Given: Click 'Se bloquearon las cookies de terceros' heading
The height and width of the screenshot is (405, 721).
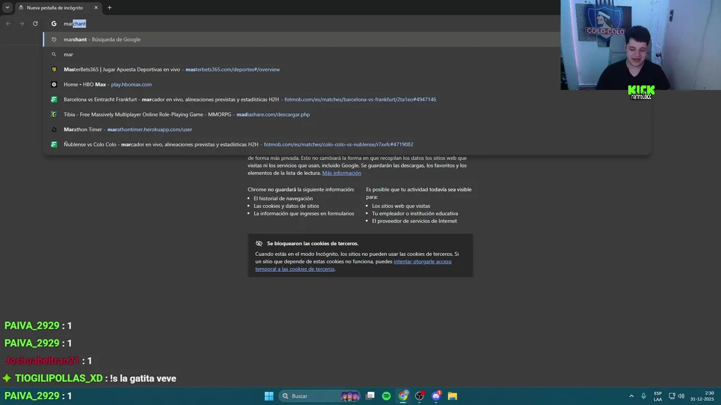Looking at the screenshot, I should [313, 244].
